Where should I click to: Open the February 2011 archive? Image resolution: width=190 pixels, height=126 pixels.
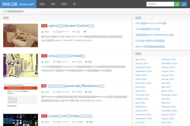pyautogui.click(x=168, y=107)
